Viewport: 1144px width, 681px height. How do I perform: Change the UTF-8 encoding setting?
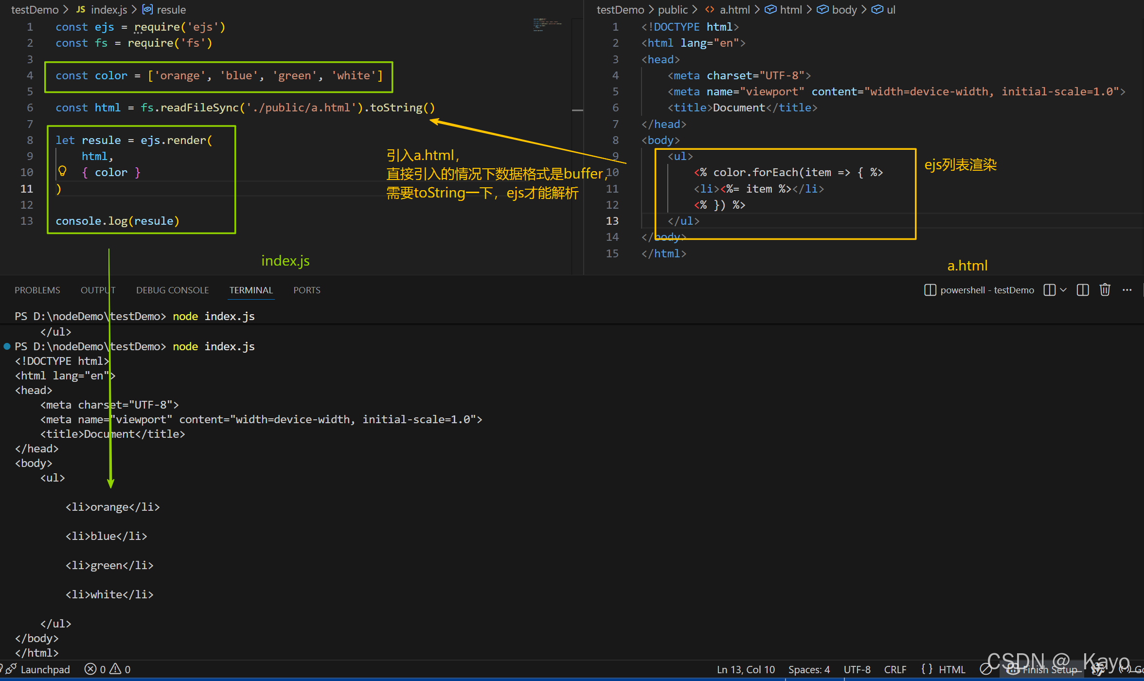tap(857, 669)
